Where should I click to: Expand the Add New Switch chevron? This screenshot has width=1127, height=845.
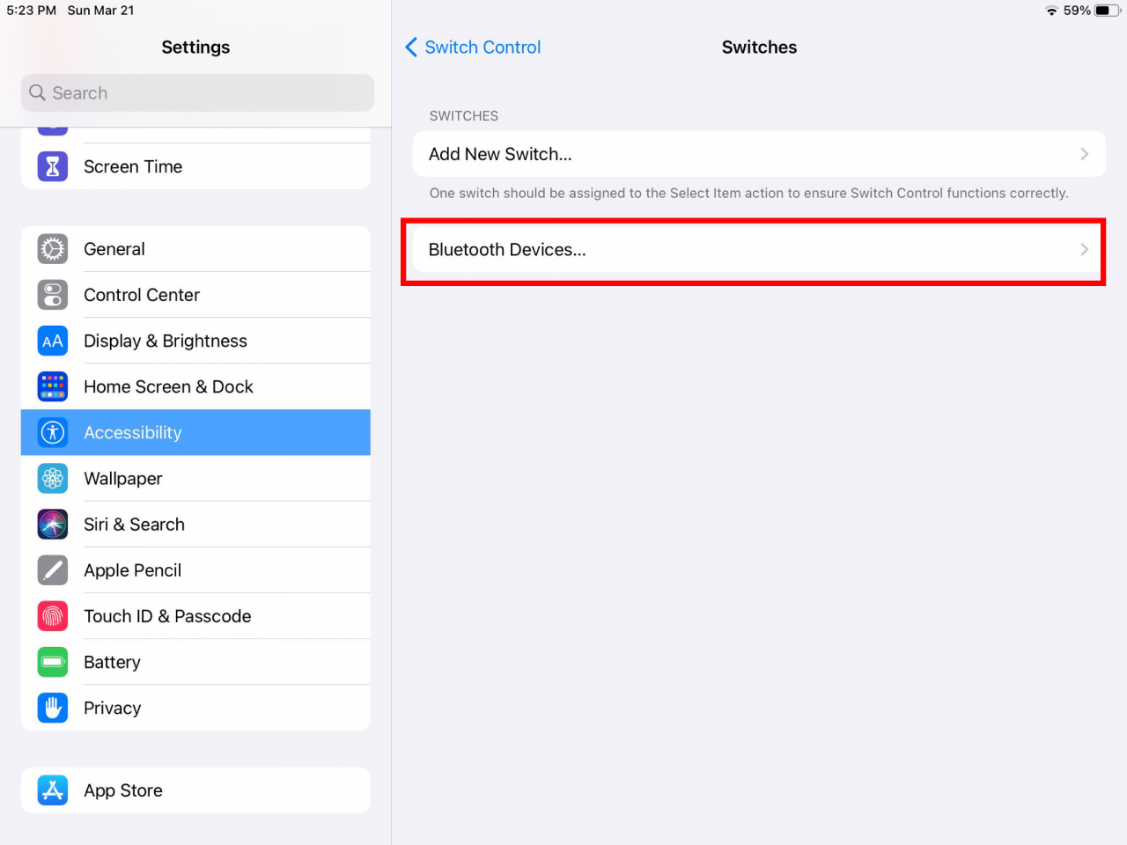tap(1084, 154)
